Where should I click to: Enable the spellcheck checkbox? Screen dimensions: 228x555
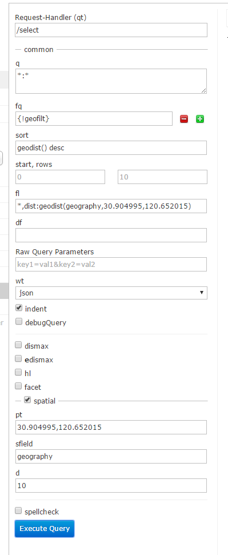(x=18, y=511)
